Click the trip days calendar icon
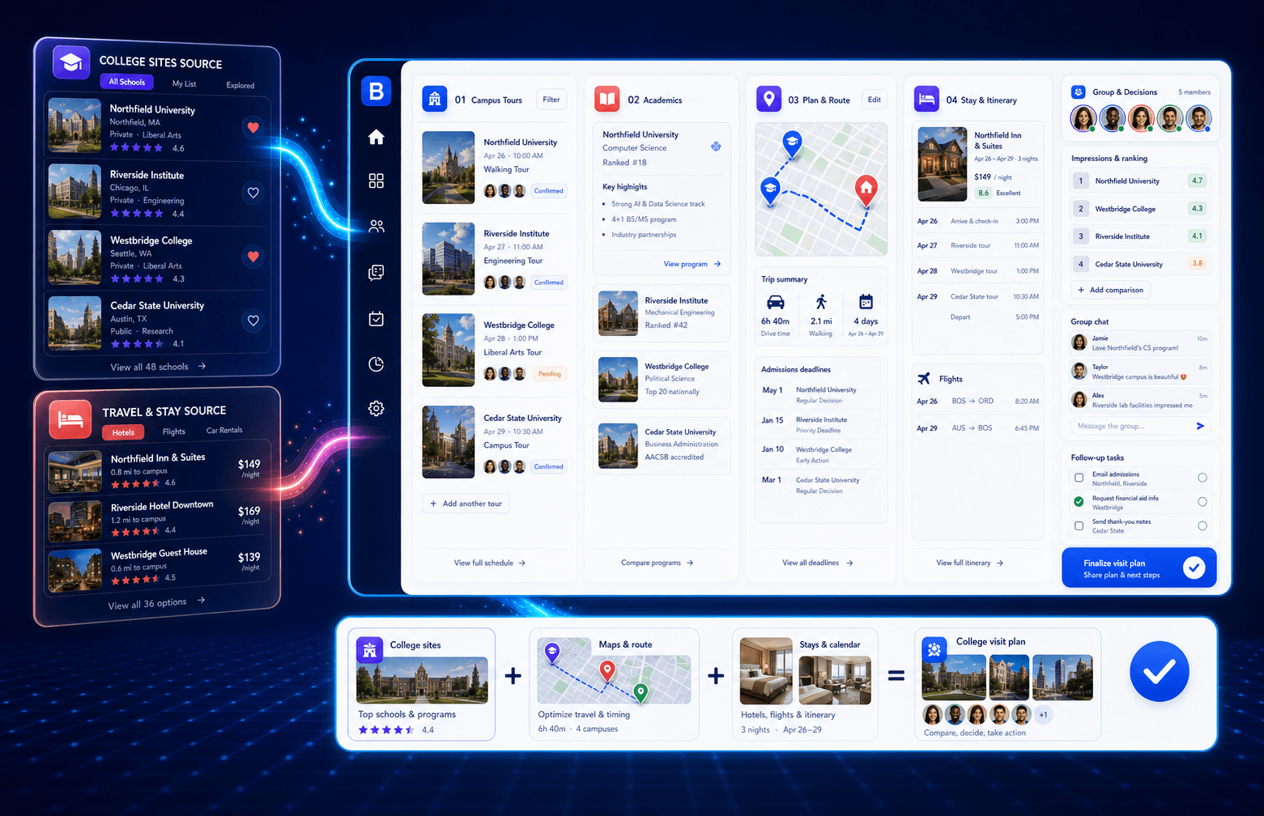This screenshot has width=1264, height=816. (x=866, y=302)
